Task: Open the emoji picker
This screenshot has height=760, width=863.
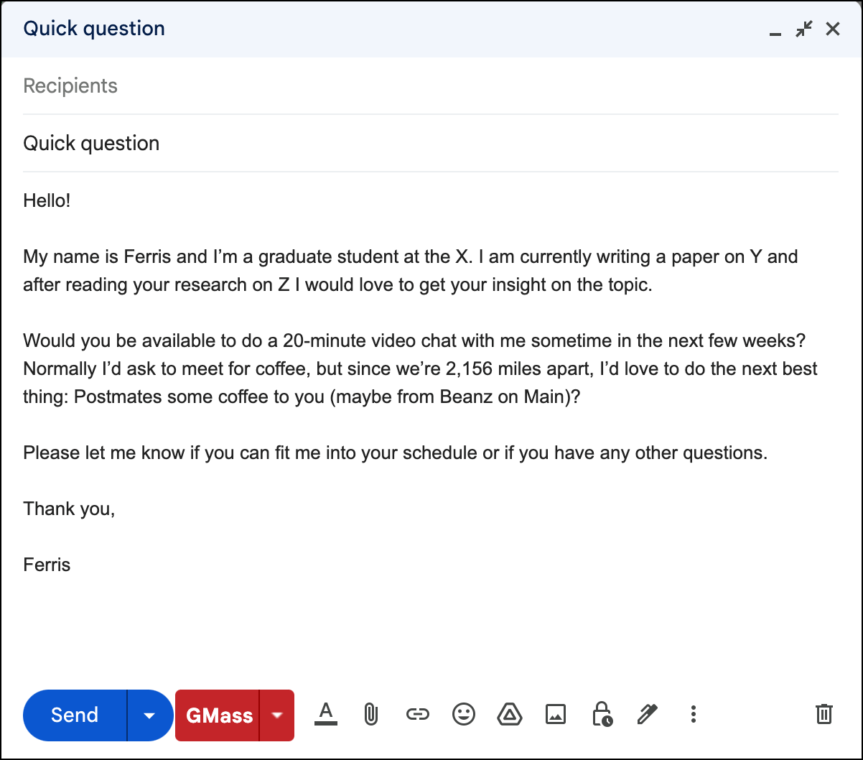Action: point(464,714)
